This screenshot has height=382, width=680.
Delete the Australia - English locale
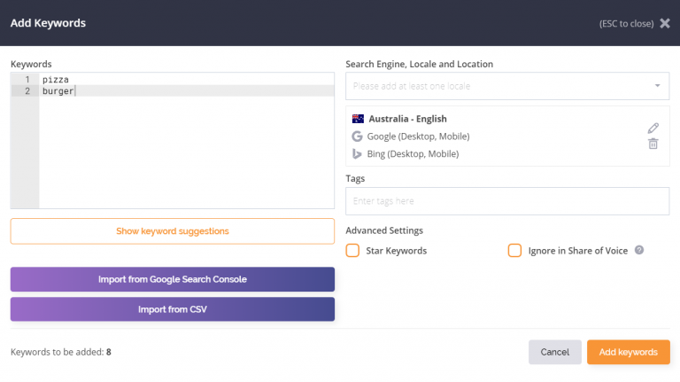(x=653, y=144)
